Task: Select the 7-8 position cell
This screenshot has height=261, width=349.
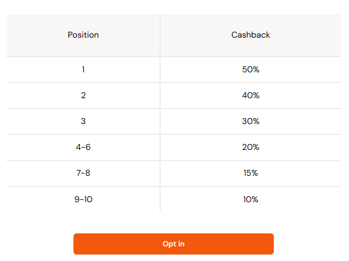Action: coord(83,173)
